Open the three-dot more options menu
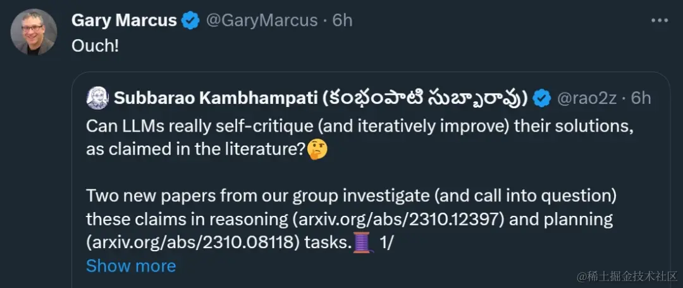 pyautogui.click(x=660, y=20)
